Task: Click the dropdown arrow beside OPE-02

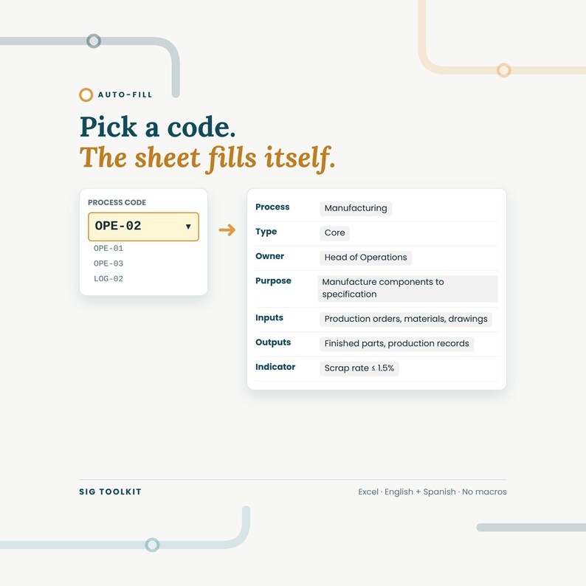Action: 188,227
